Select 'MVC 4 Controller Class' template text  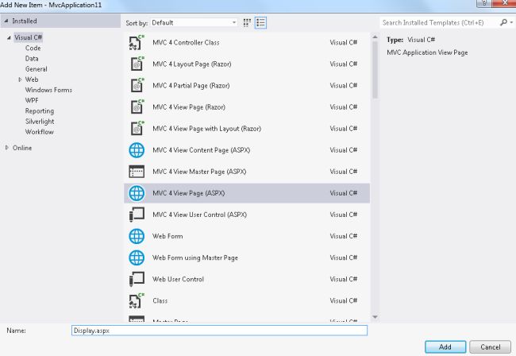(186, 42)
